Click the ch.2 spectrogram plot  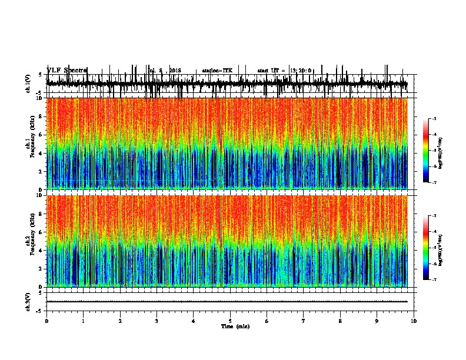click(227, 241)
